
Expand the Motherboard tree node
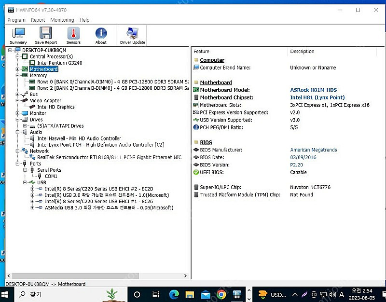point(17,69)
